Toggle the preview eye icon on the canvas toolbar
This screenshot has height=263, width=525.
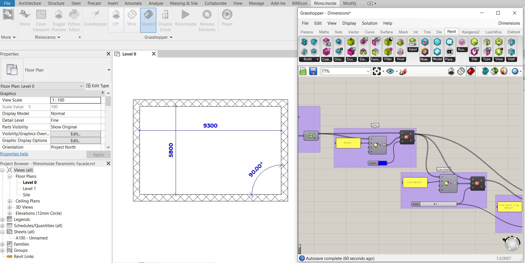pyautogui.click(x=390, y=71)
